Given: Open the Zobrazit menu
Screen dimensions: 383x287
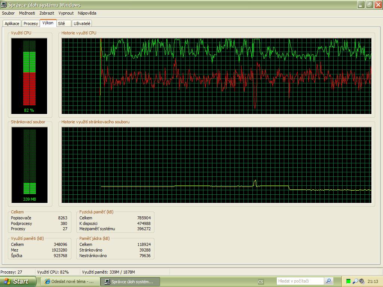Looking at the screenshot, I should 47,13.
